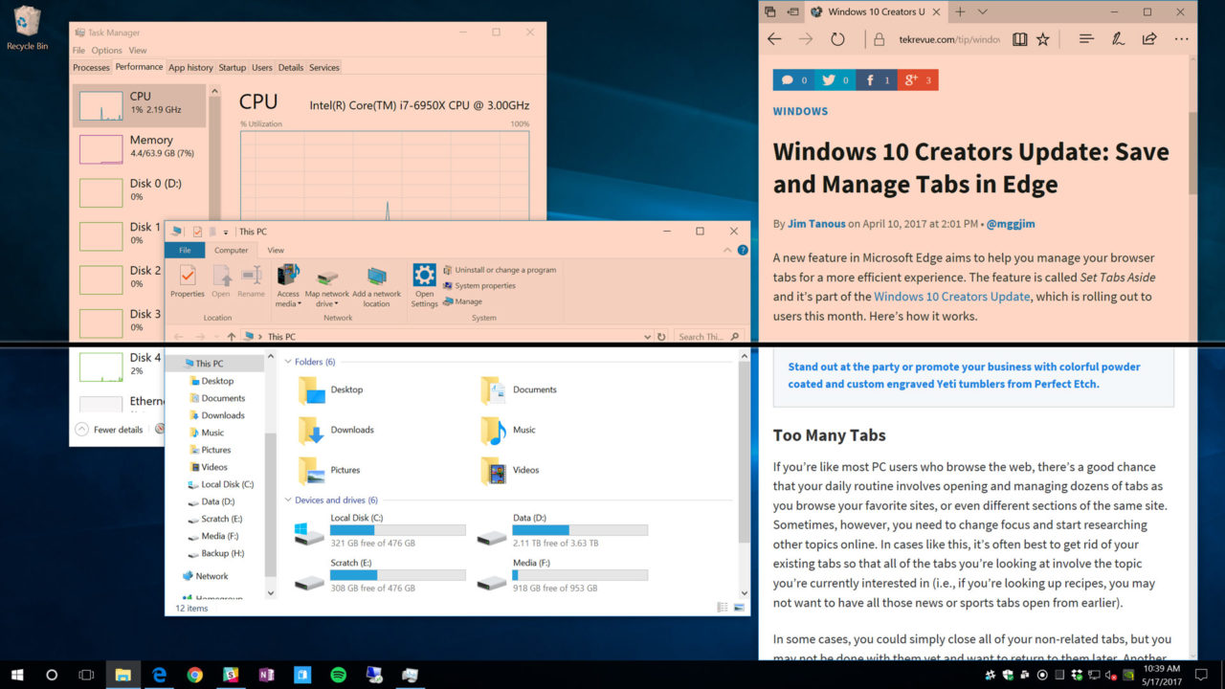Click Make a Web Note pen icon
The height and width of the screenshot is (689, 1225).
point(1118,39)
